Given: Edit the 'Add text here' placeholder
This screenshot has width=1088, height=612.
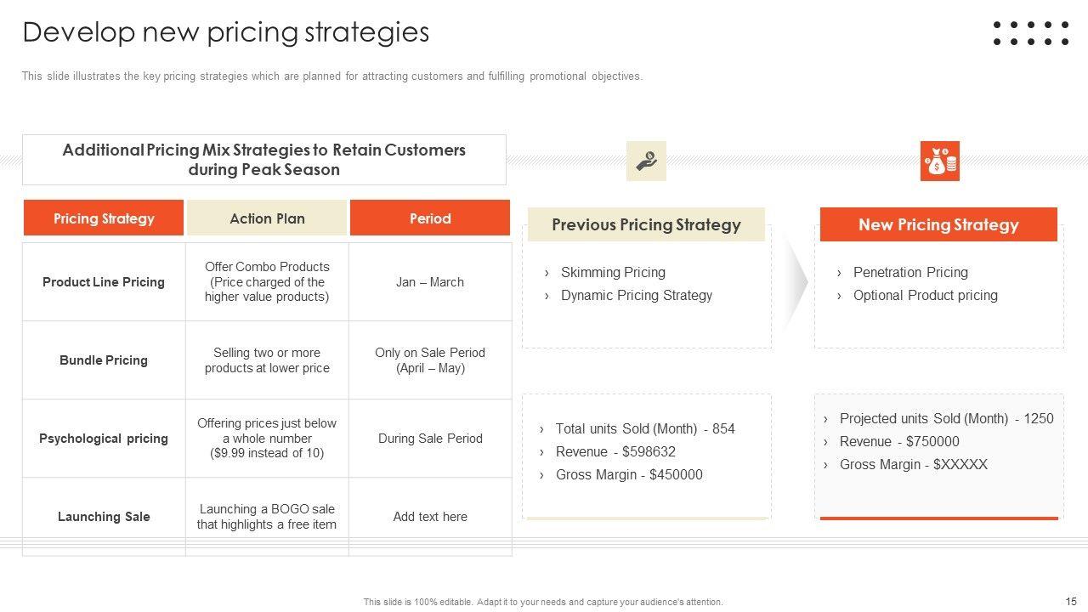Looking at the screenshot, I should pyautogui.click(x=430, y=517).
